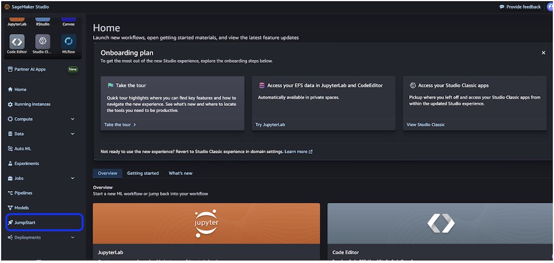Click the Data database icon in the sidebar
Image resolution: width=554 pixels, height=263 pixels.
point(10,134)
